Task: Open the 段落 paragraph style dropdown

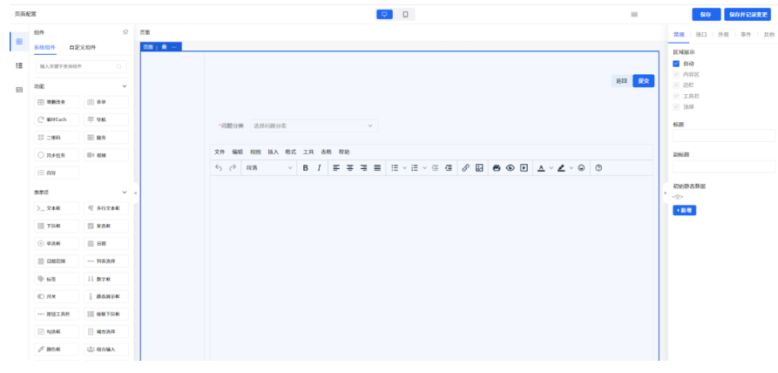Action: [269, 167]
